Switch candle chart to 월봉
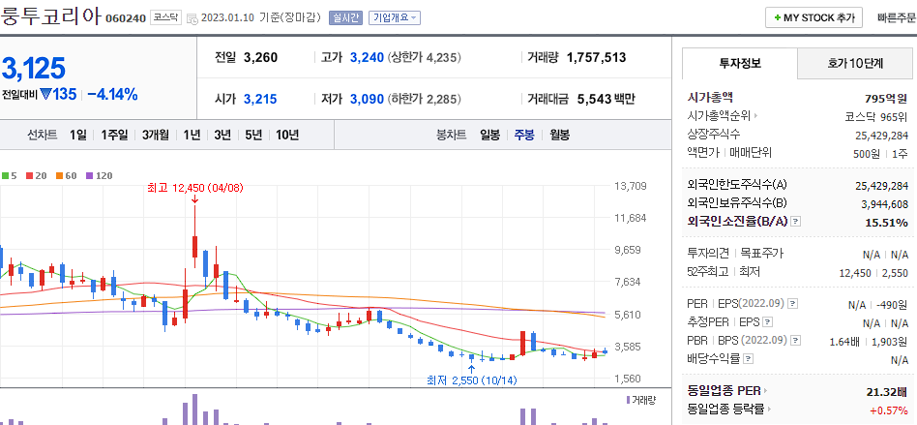Viewport: 917px width, 425px height. coord(559,136)
